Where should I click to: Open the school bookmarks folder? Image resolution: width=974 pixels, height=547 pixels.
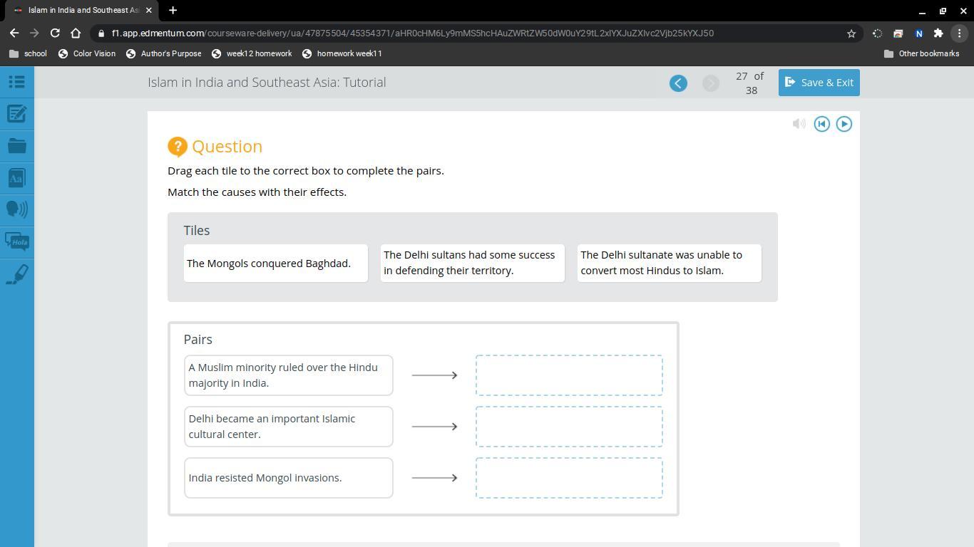point(29,53)
